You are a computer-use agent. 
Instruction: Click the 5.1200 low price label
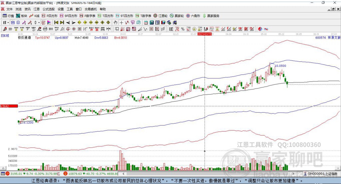coord(28,122)
